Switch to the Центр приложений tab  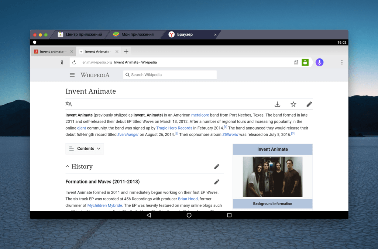click(80, 34)
